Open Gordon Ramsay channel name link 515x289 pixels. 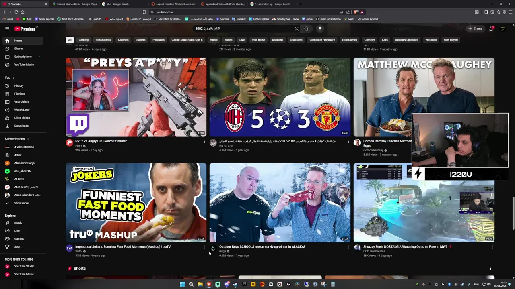tap(373, 150)
